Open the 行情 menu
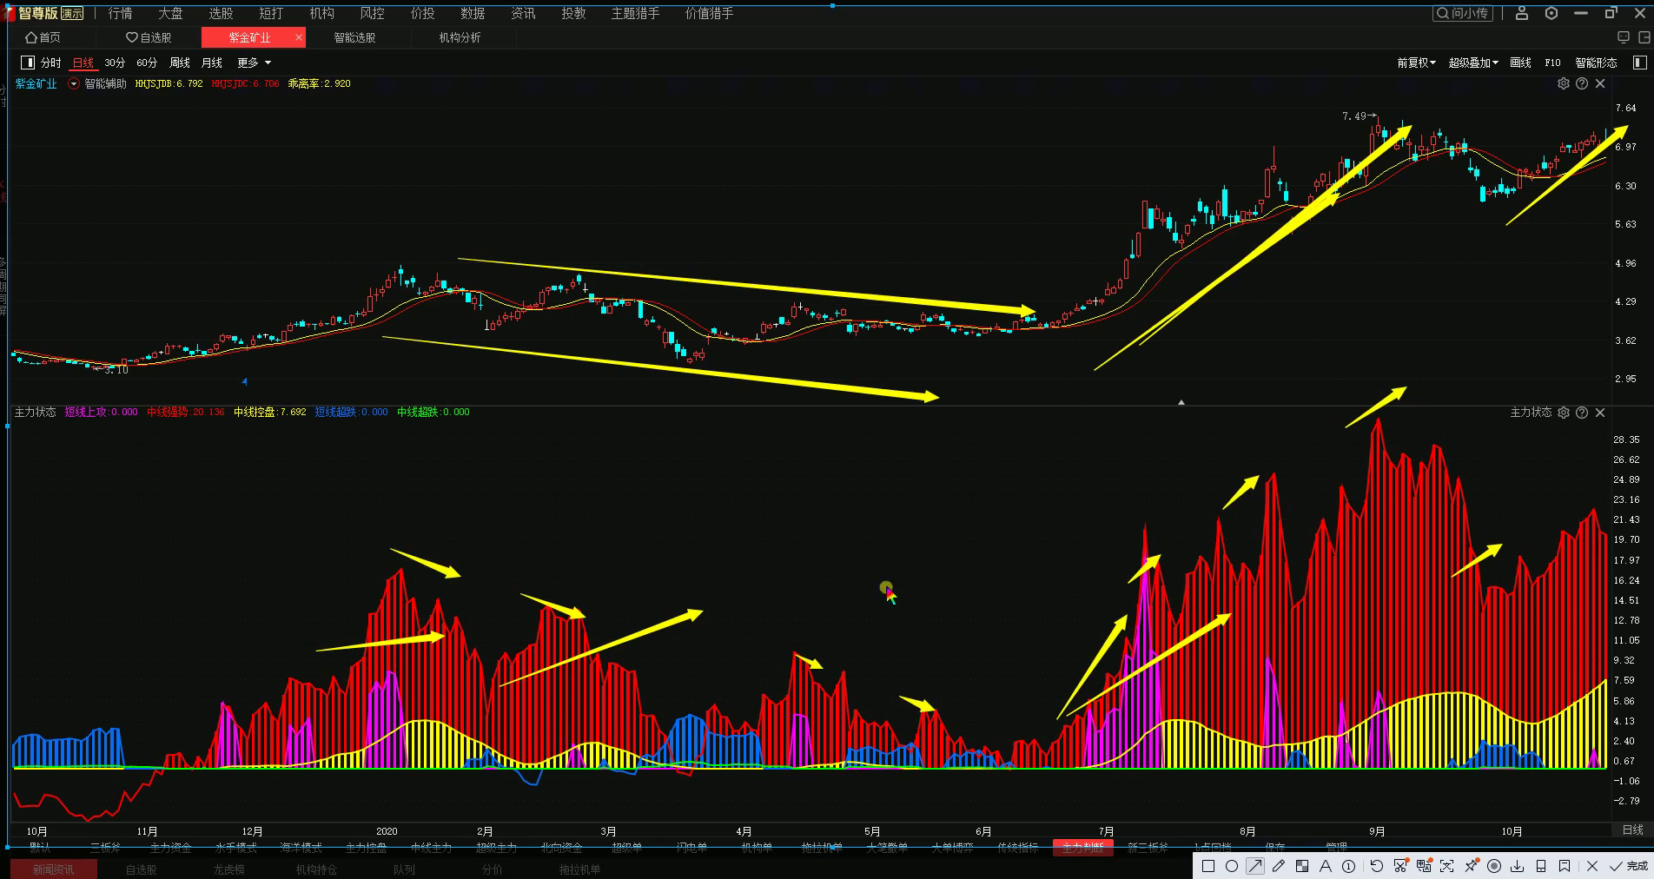The image size is (1654, 879). pyautogui.click(x=121, y=13)
